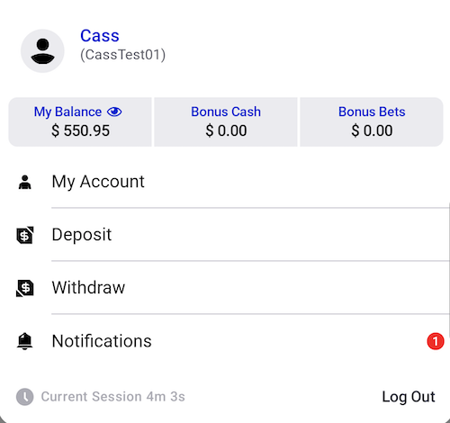Click the $ 550.95 balance amount
The width and height of the screenshot is (450, 423).
[80, 130]
